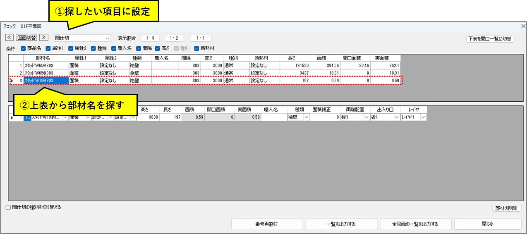Image resolution: width=527 pixels, height=234 pixels.
Task: Toggle the 職人名 condition checkbox
Action: pos(114,48)
